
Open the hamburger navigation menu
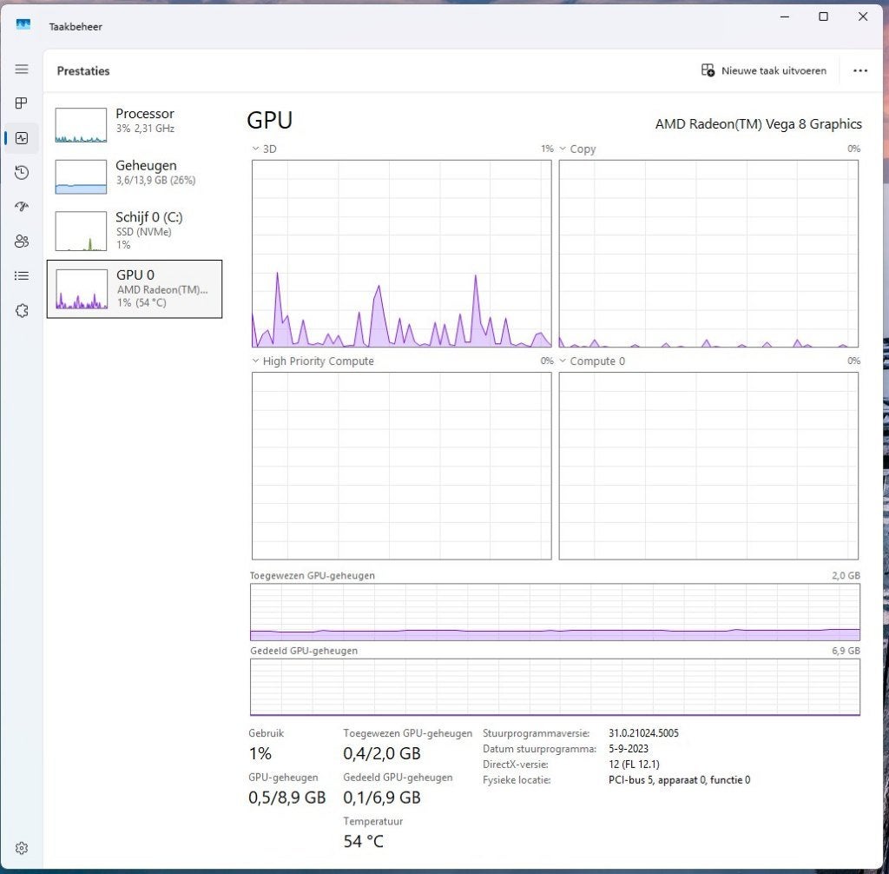[22, 70]
